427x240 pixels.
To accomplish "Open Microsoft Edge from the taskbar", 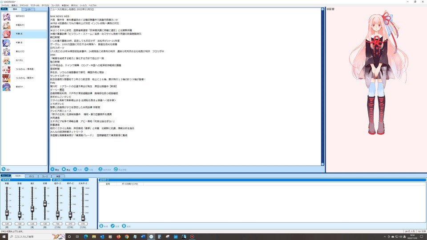I will [x=86, y=237].
